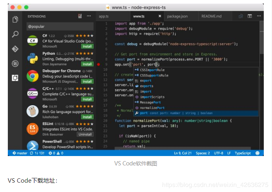This screenshot has width=272, height=192.
Task: Click the EXTENSIONS panel title
Action: click(37, 16)
